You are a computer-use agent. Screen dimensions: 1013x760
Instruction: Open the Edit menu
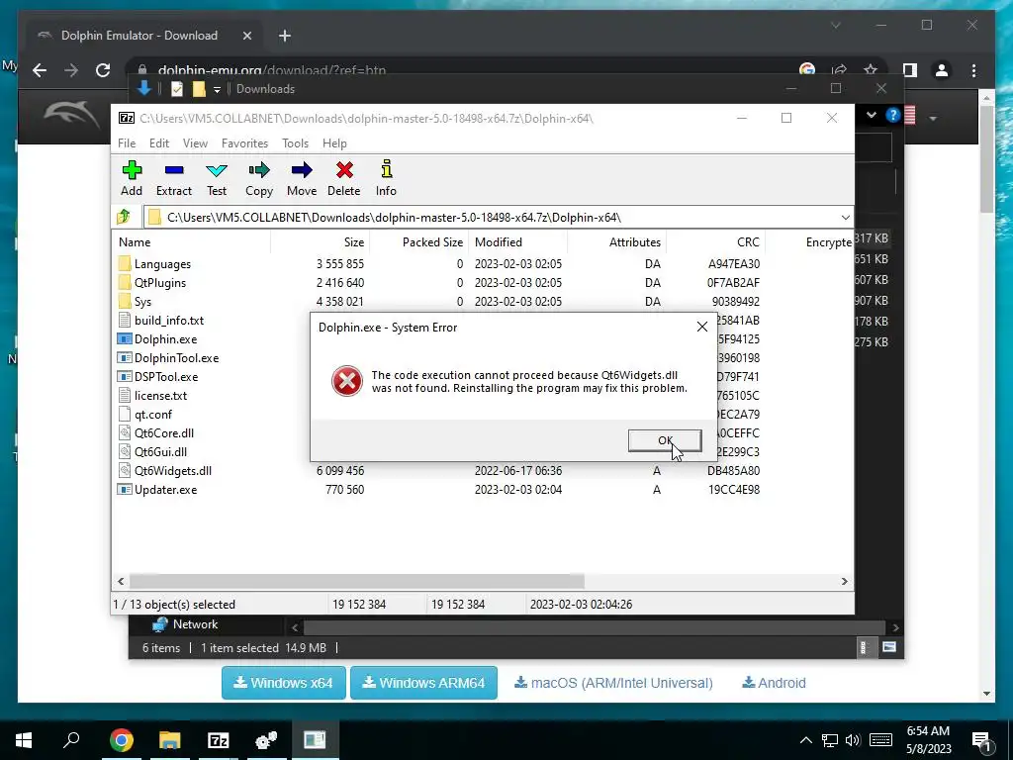159,143
